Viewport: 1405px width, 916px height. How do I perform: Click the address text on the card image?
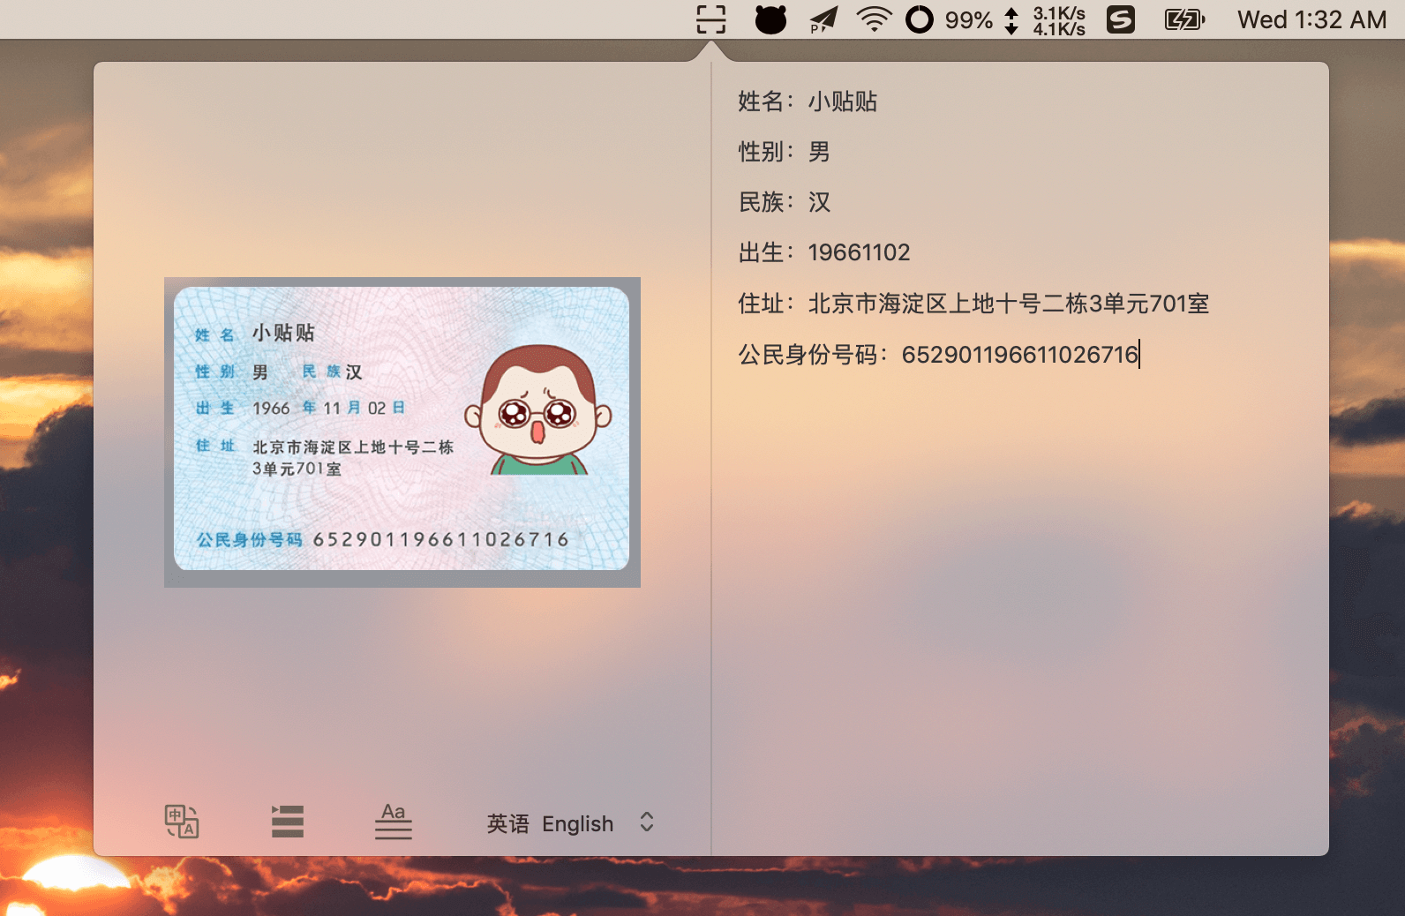pos(353,458)
